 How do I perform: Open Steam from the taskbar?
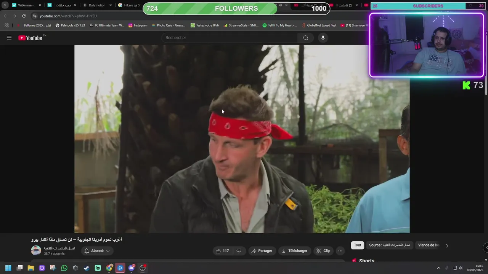(x=87, y=268)
